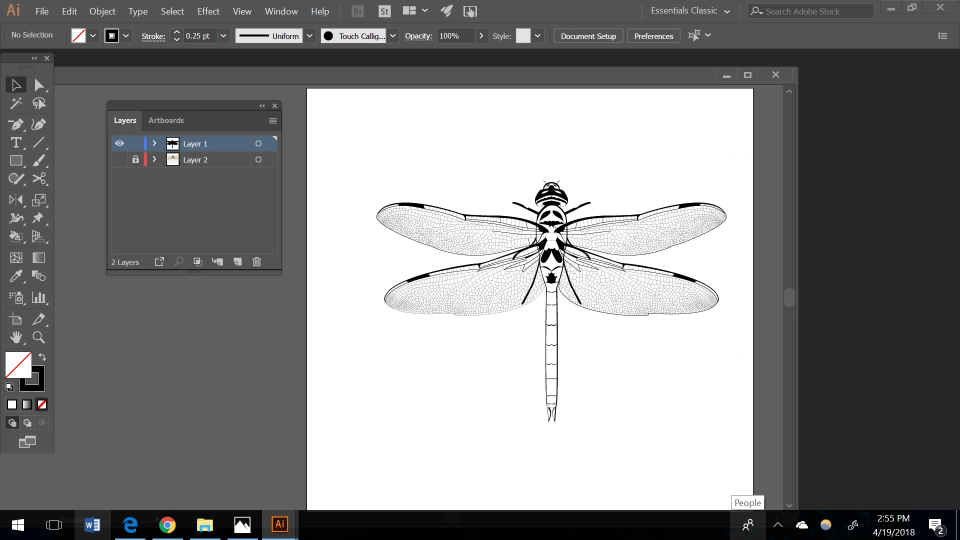The height and width of the screenshot is (540, 960).
Task: Select the Hand tool
Action: (x=15, y=337)
